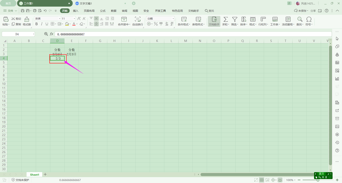Click 文档未保护 in the status bar

[20, 180]
